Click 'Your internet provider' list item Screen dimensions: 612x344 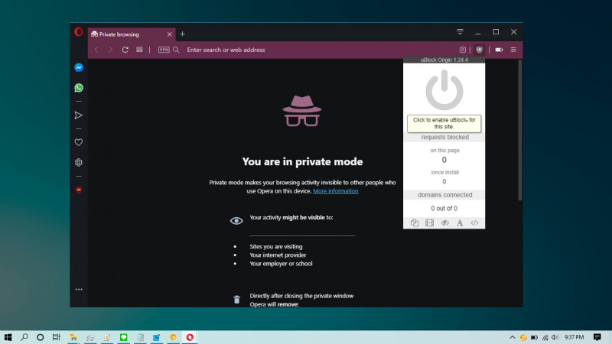point(278,255)
